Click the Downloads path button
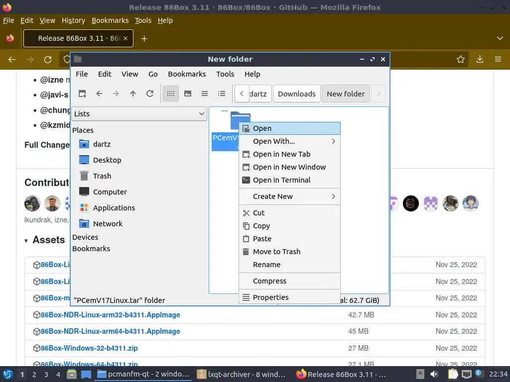 click(297, 94)
